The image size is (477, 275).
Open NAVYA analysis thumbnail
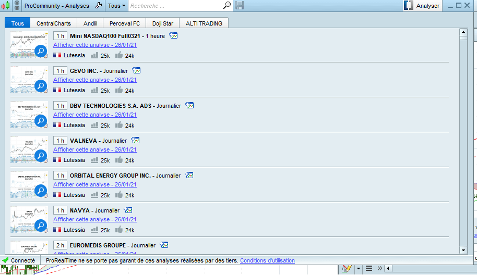coord(29,219)
